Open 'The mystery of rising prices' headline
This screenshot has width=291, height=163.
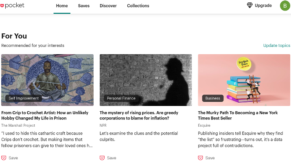pos(139,115)
